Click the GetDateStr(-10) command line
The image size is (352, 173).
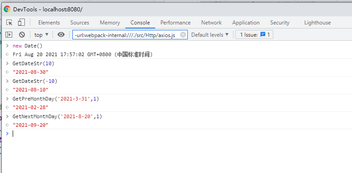(35, 81)
